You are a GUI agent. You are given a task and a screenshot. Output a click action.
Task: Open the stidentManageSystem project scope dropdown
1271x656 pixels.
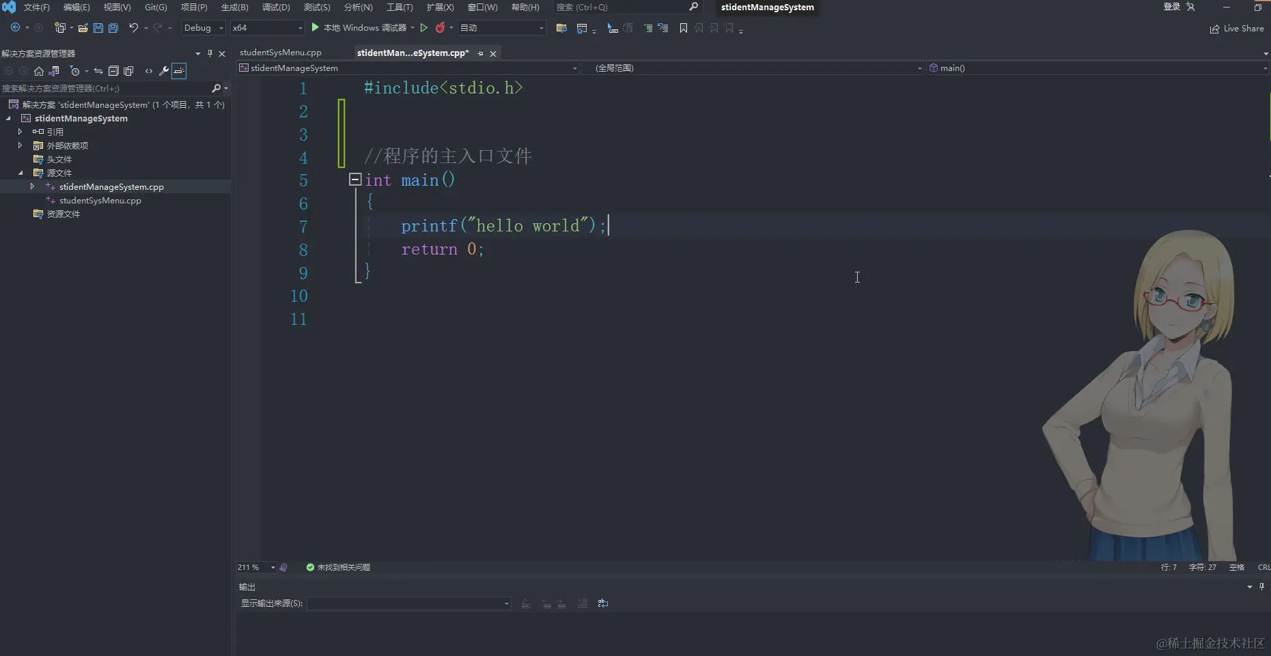pyautogui.click(x=408, y=68)
